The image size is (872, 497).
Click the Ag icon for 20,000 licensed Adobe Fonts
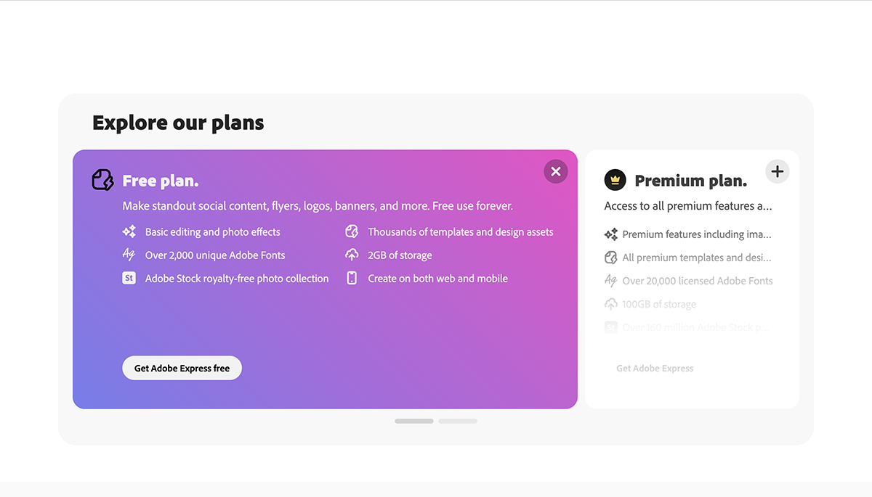pos(610,280)
